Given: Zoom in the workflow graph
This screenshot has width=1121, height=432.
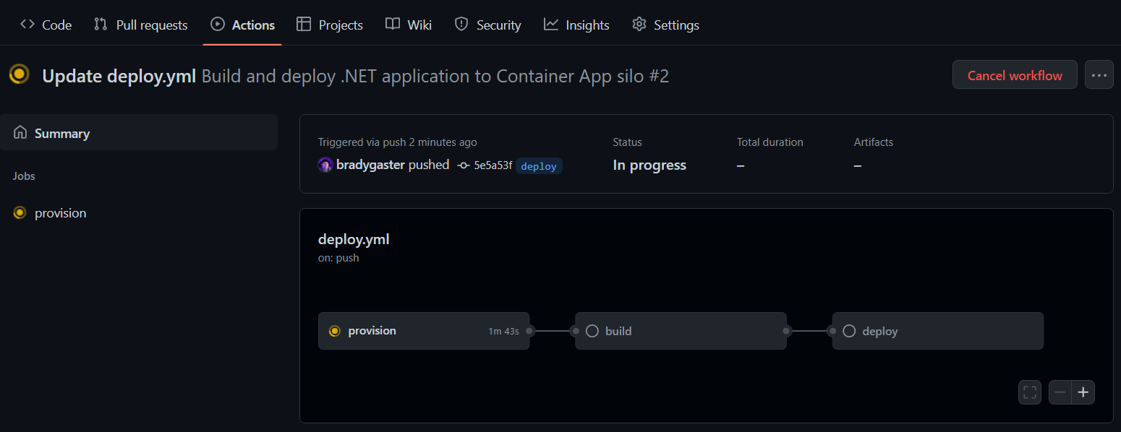Looking at the screenshot, I should tap(1083, 392).
